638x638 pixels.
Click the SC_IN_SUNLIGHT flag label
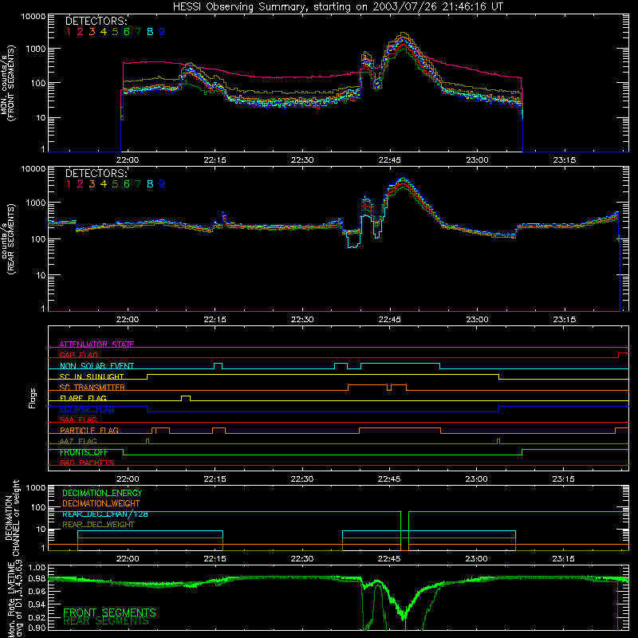[x=92, y=376]
